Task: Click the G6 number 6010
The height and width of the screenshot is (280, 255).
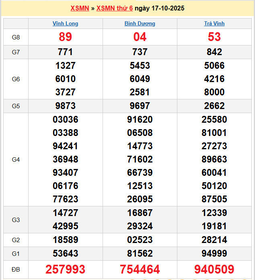Action: point(66,79)
